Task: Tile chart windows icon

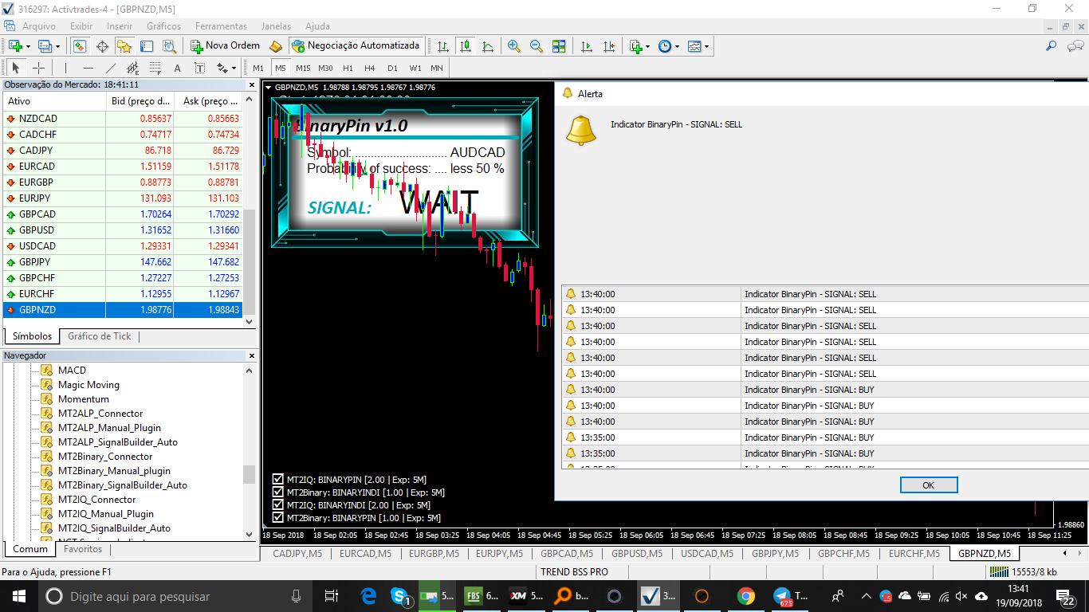Action: [559, 46]
